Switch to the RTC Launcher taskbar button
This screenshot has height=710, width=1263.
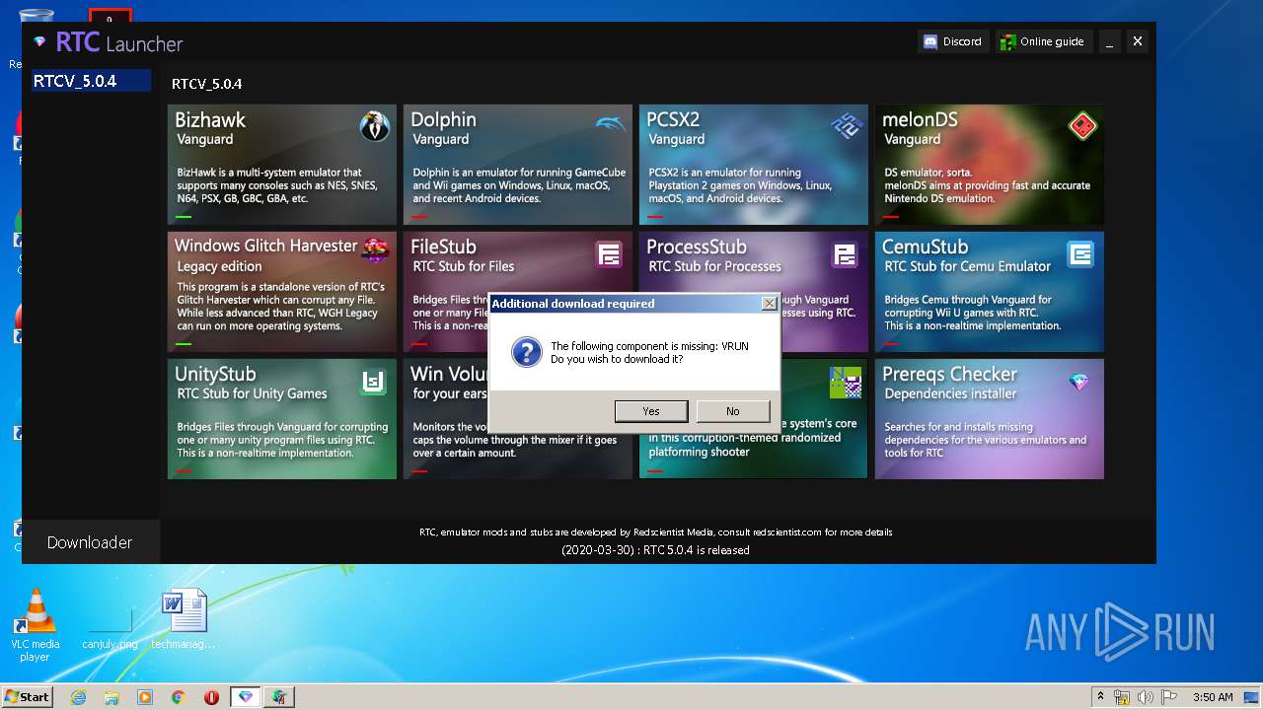click(246, 697)
